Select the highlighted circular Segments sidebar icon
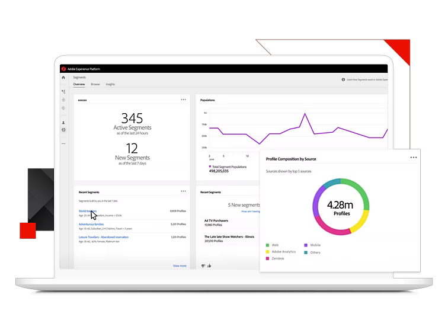This screenshot has width=448, height=336. [63, 130]
